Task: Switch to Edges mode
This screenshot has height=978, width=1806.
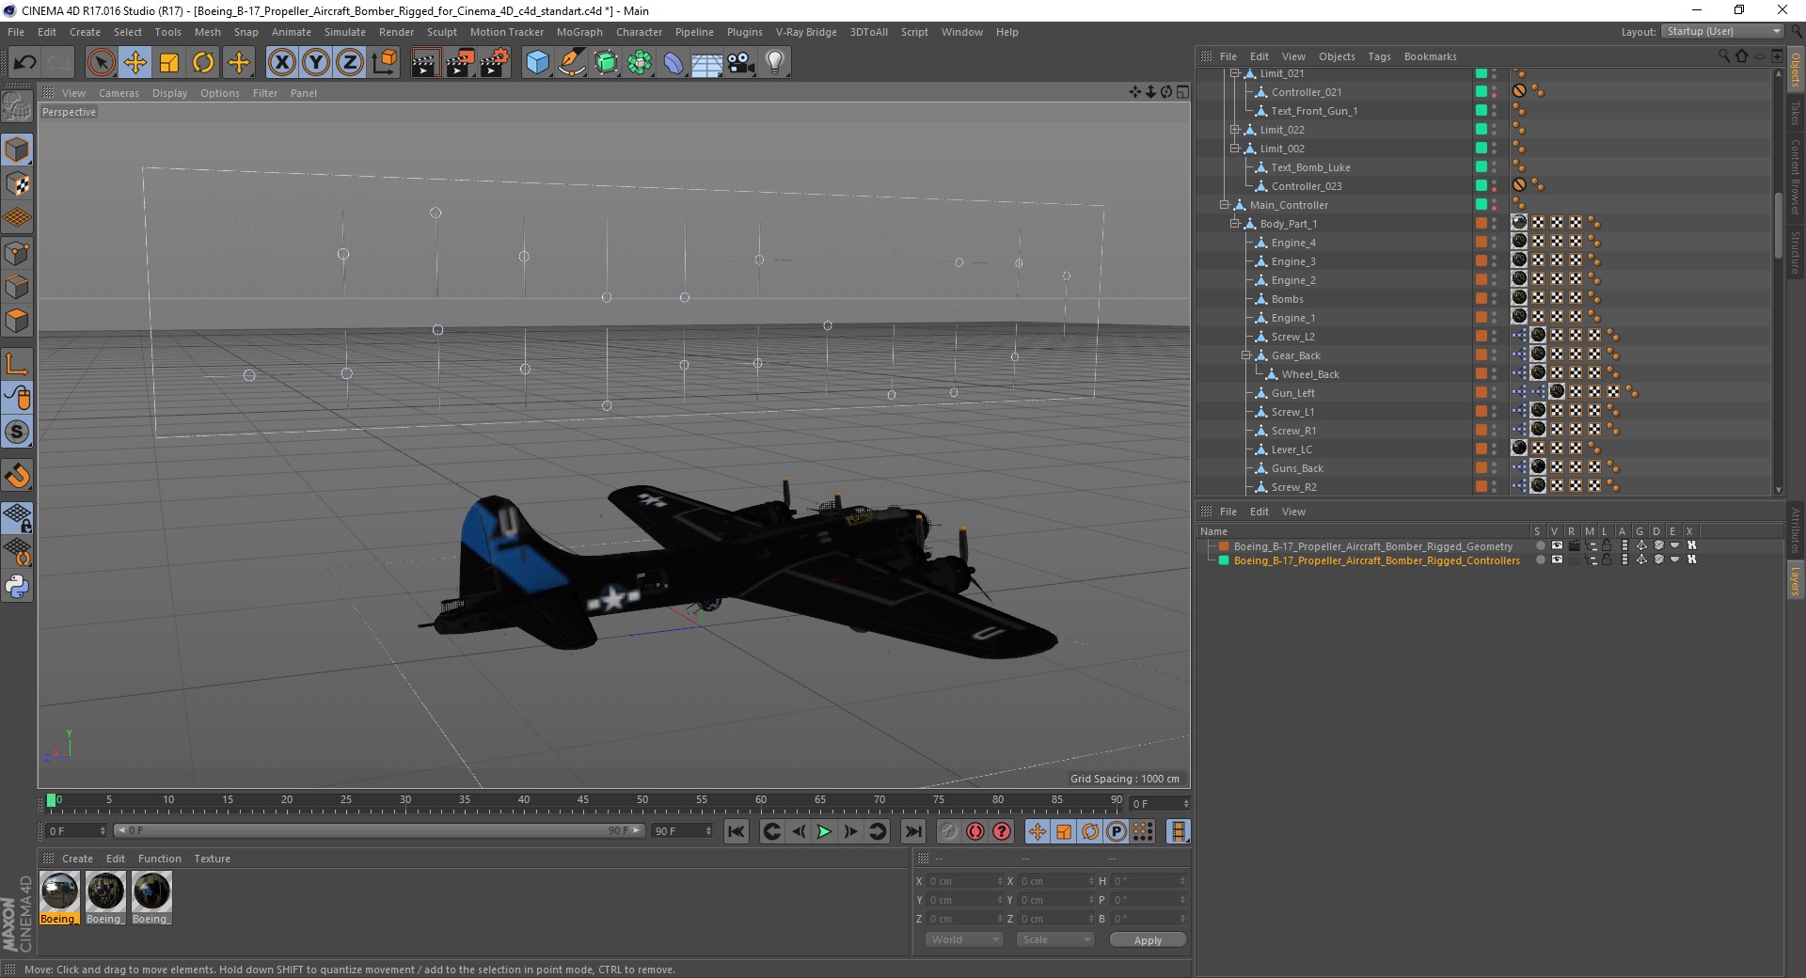Action: coord(17,286)
